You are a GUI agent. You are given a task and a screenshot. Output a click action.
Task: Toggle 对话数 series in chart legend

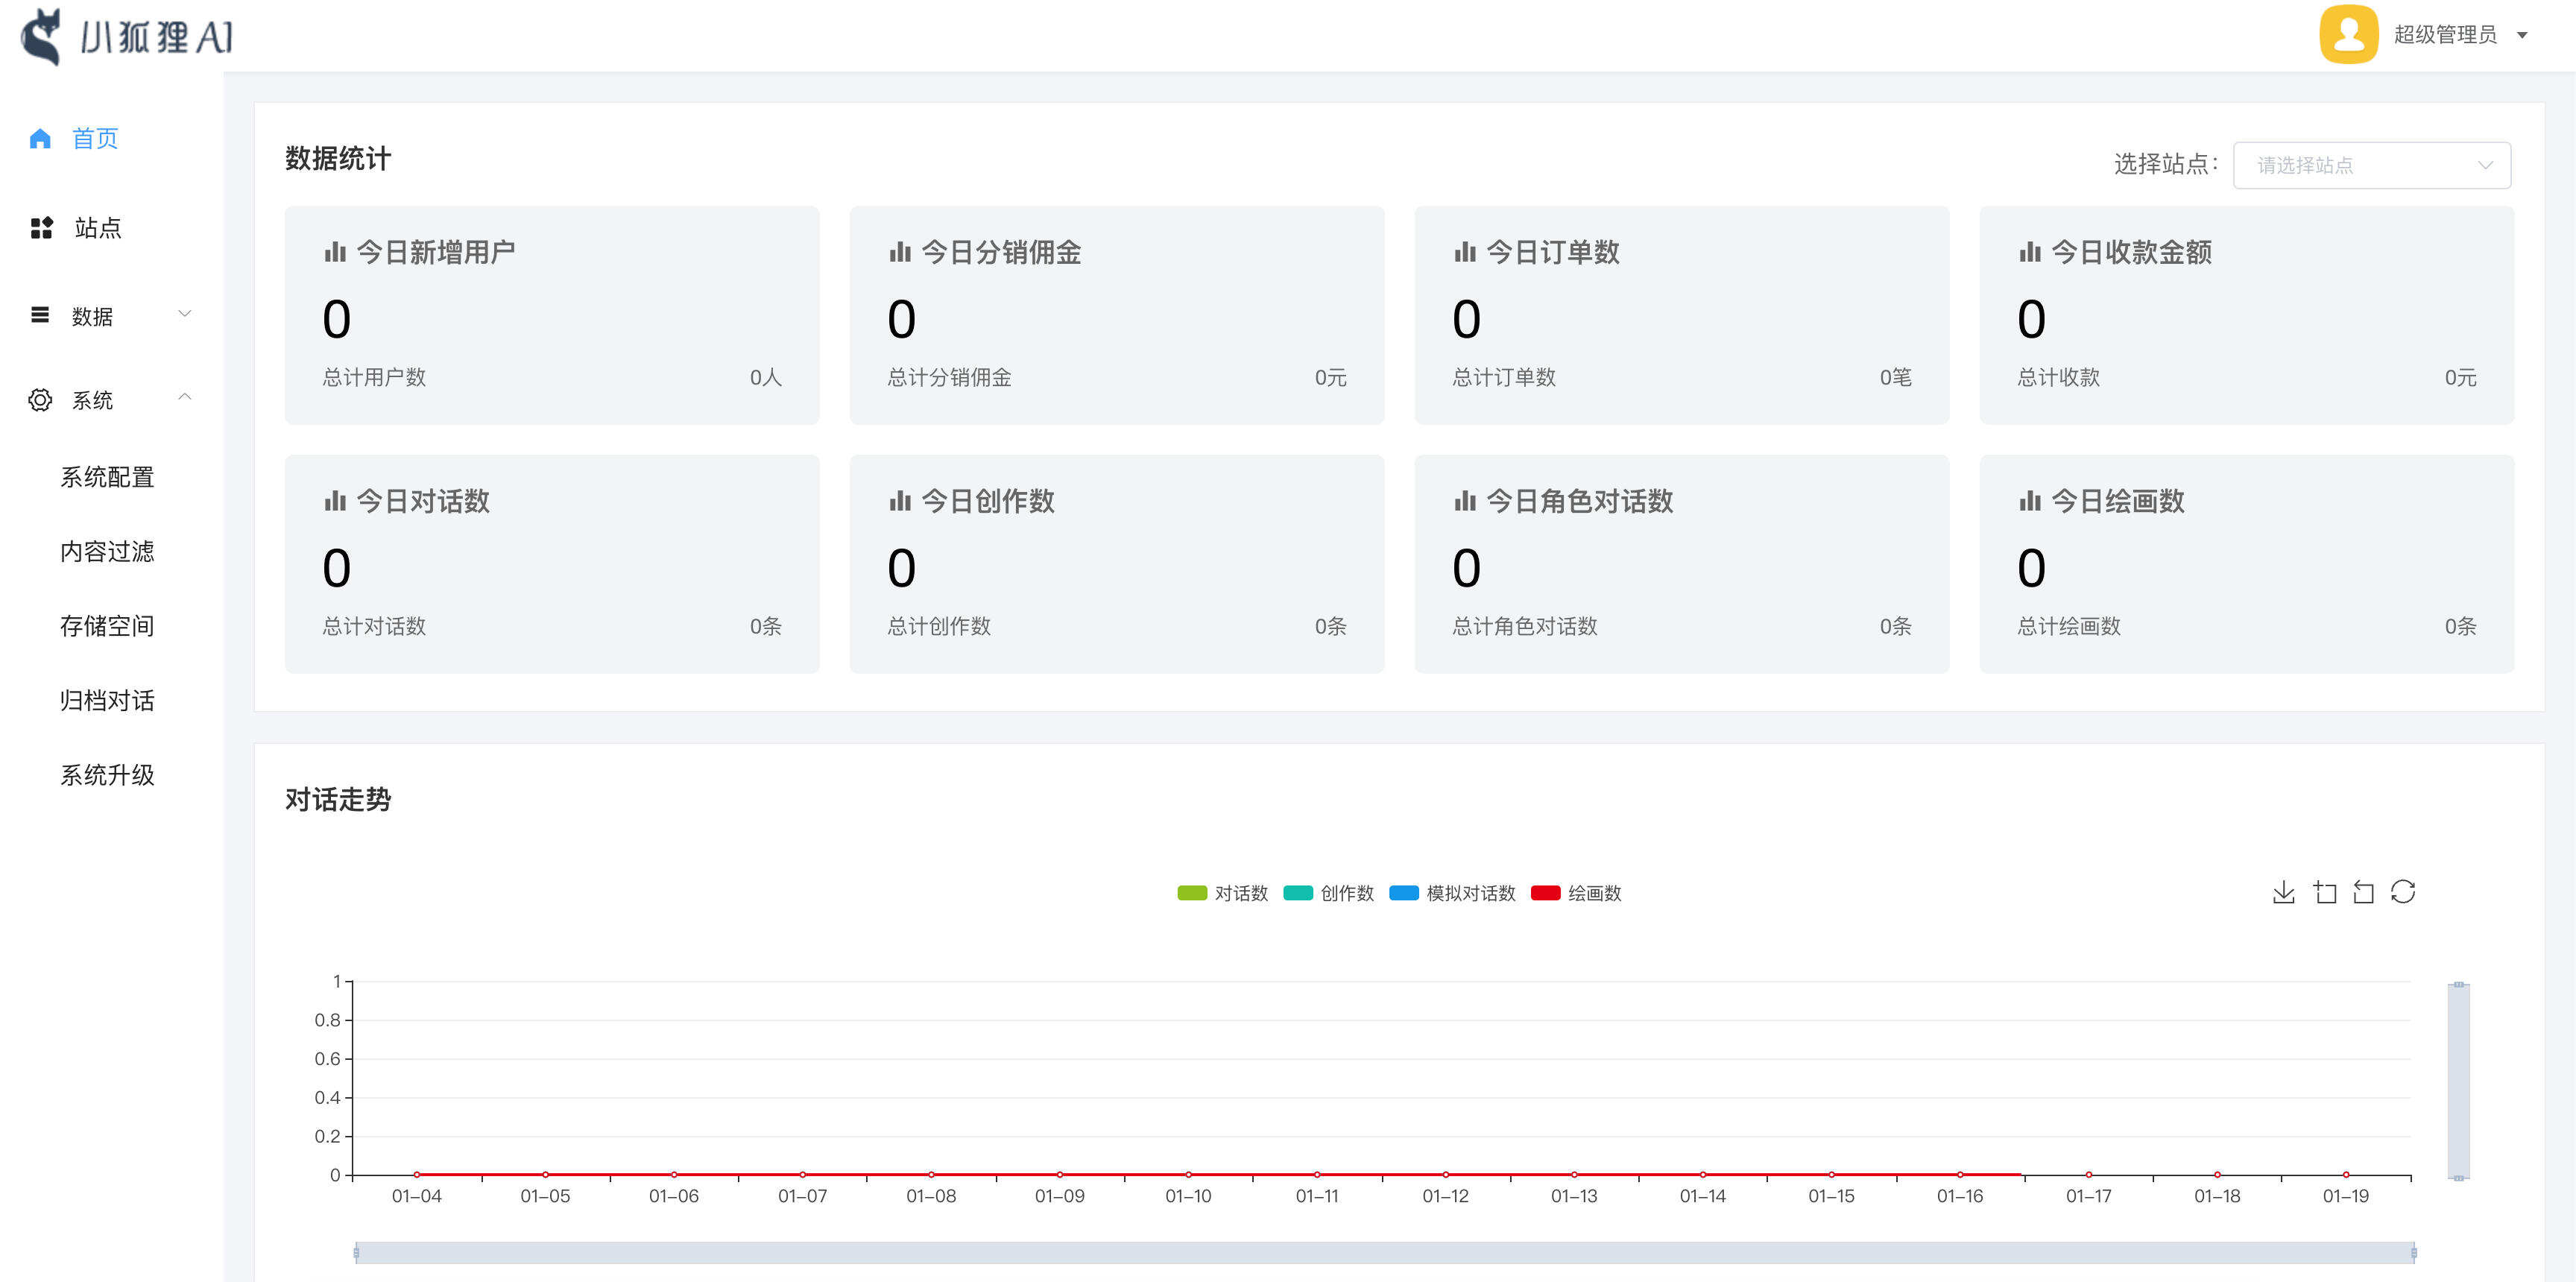(x=1222, y=893)
